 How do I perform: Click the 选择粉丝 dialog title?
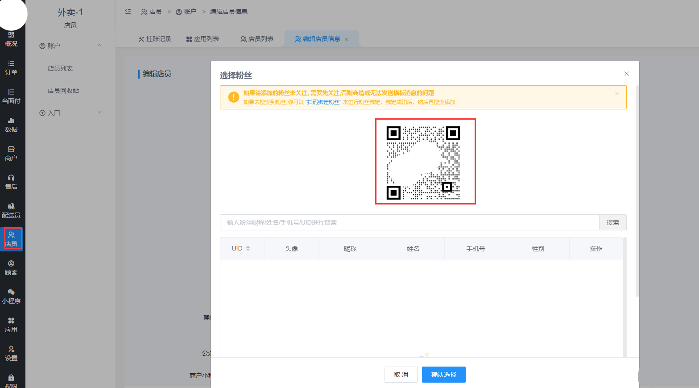[236, 75]
